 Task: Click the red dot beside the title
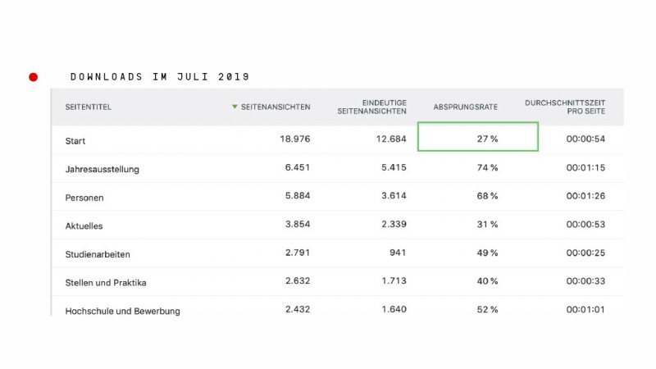click(x=33, y=77)
